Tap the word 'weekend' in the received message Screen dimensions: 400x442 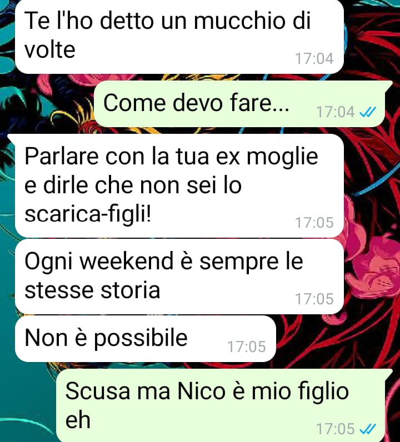(x=126, y=261)
